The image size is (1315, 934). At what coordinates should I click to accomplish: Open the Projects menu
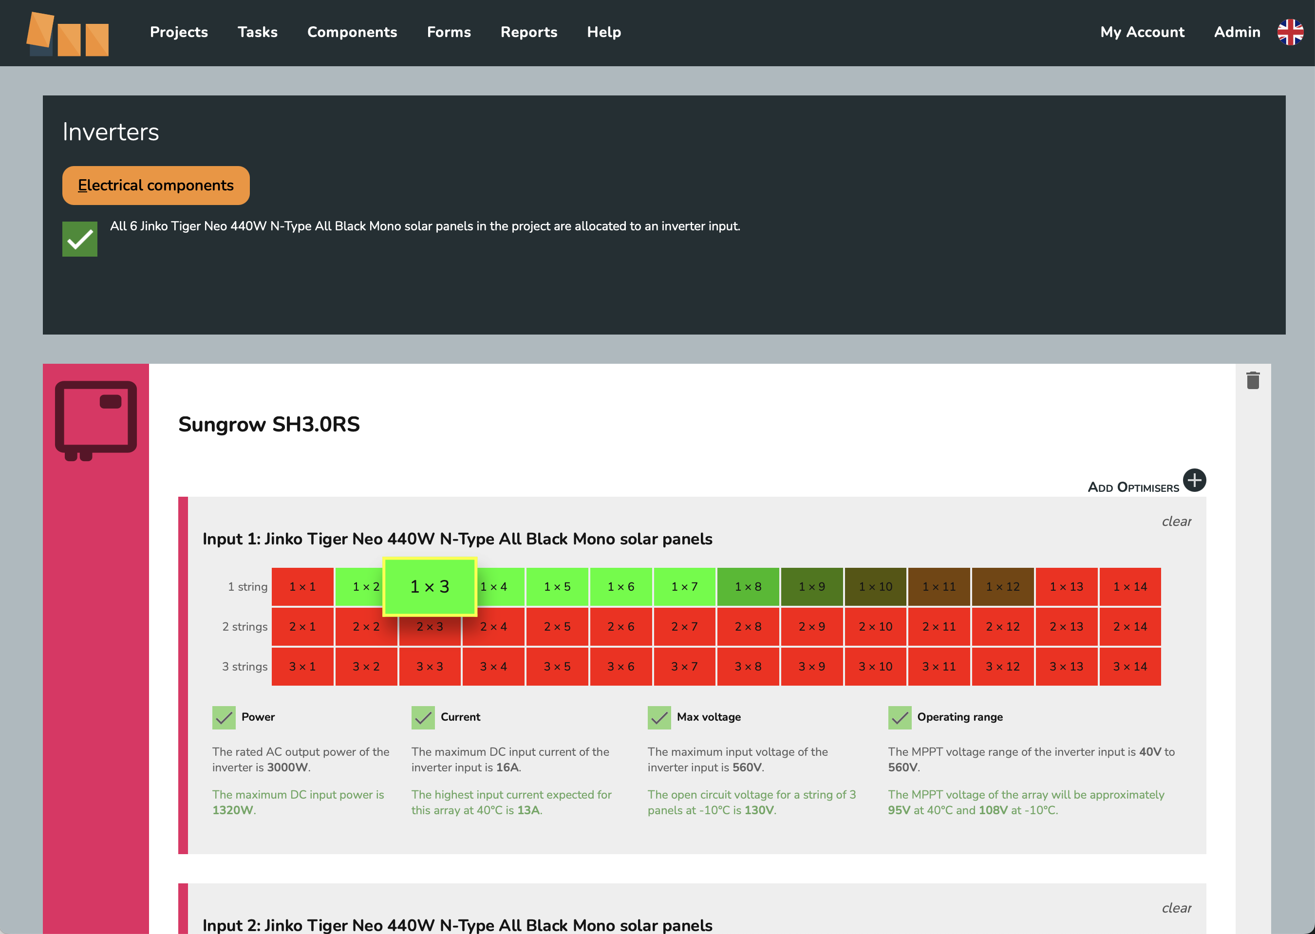(179, 32)
